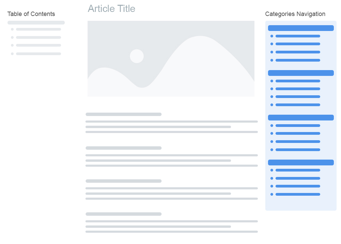
Task: Click the last link in the fourth category group
Action: 298,194
